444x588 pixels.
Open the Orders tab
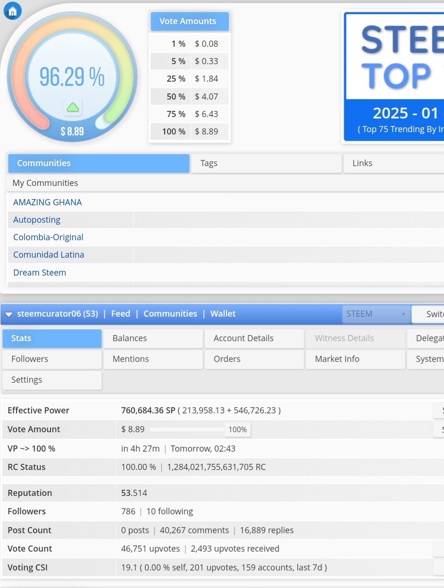click(x=254, y=359)
